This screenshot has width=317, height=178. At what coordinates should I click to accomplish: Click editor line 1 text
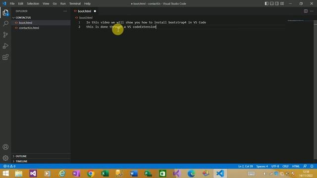coord(146,22)
